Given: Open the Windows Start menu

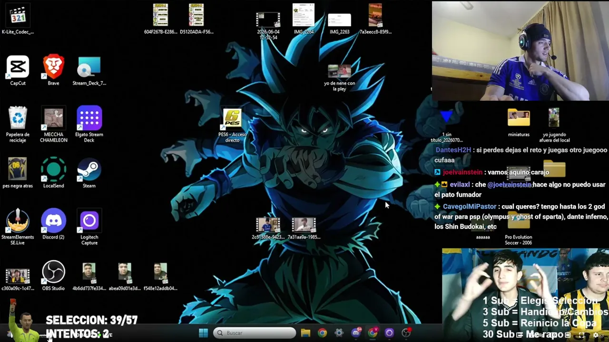Looking at the screenshot, I should [203, 333].
